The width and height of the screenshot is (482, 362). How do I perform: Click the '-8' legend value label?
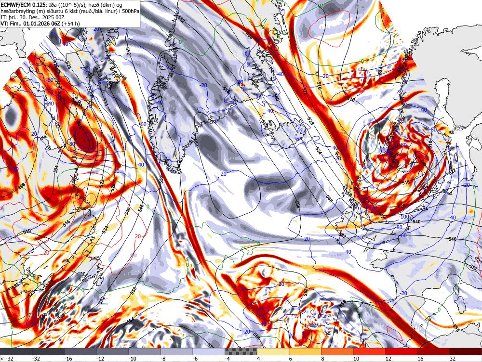[162, 359]
